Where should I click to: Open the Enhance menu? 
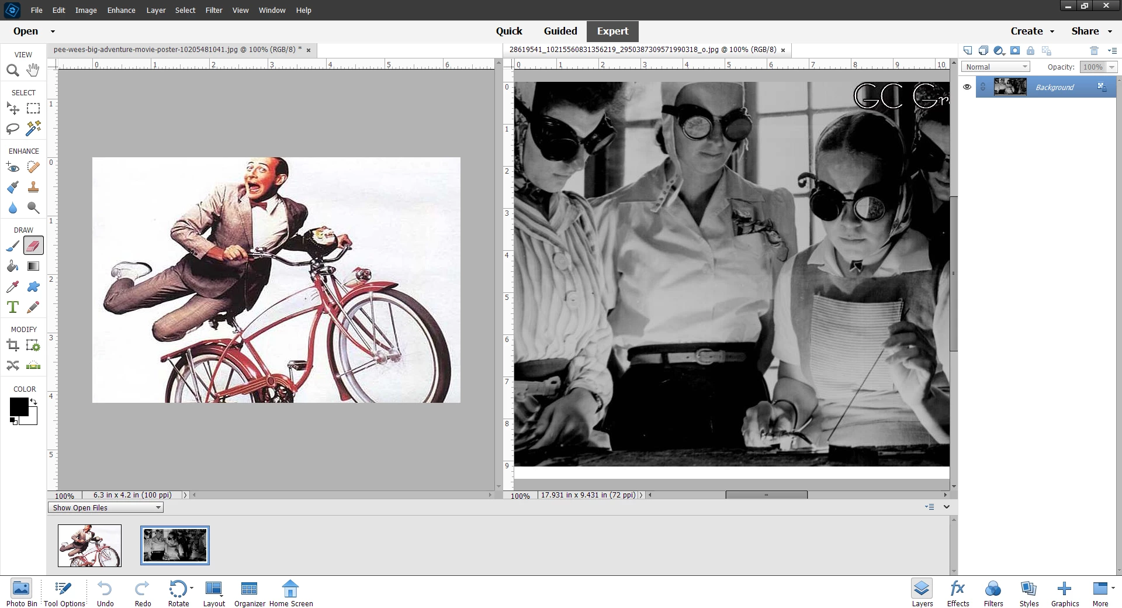[121, 10]
